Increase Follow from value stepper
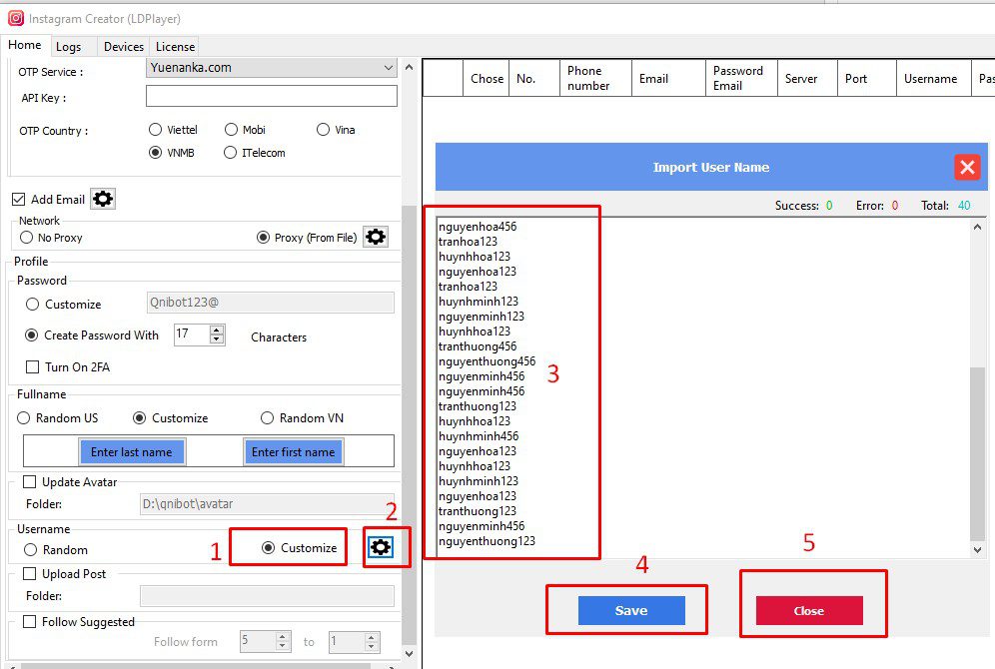Image resolution: width=995 pixels, height=669 pixels. point(283,636)
